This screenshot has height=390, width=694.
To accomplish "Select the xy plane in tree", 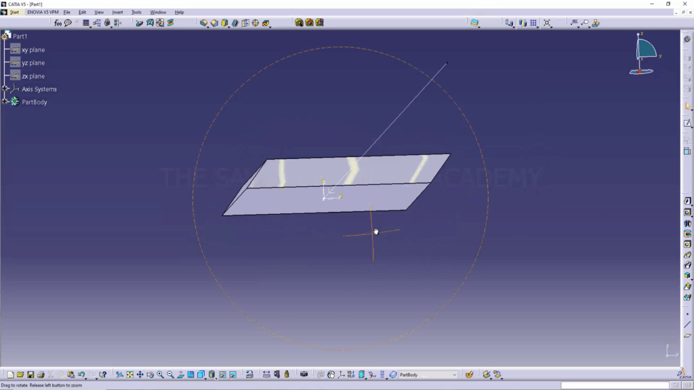I will (x=33, y=50).
